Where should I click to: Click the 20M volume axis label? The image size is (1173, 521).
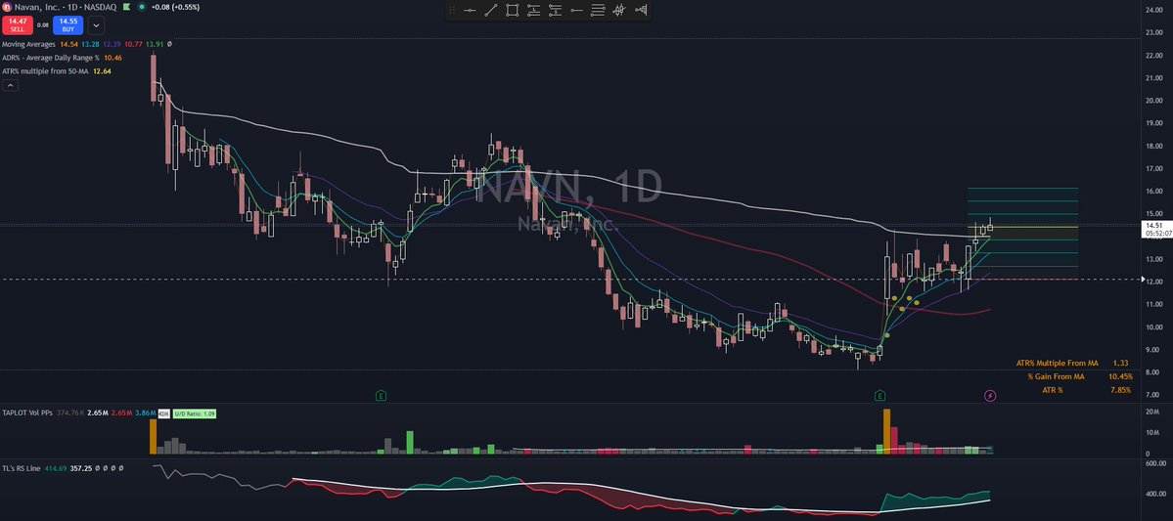coord(1152,412)
